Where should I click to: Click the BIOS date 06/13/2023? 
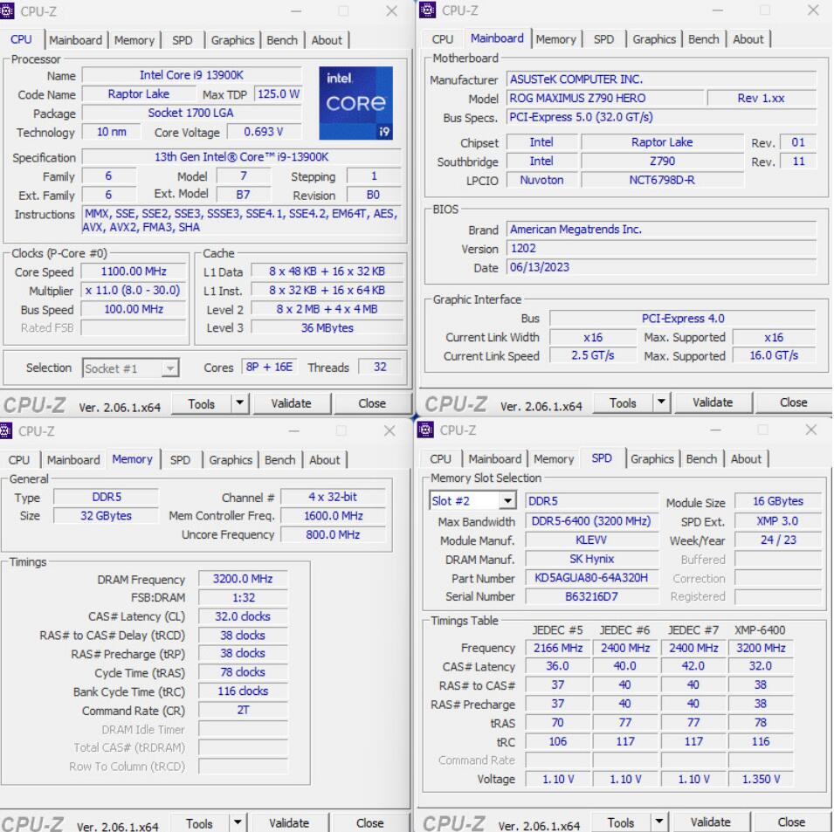point(661,267)
